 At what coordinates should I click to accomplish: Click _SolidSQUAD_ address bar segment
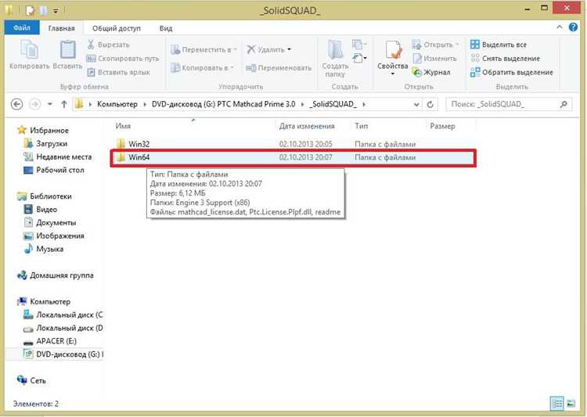tap(334, 104)
